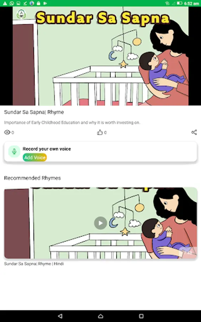
Task: Open recent apps with square button
Action: point(141,316)
